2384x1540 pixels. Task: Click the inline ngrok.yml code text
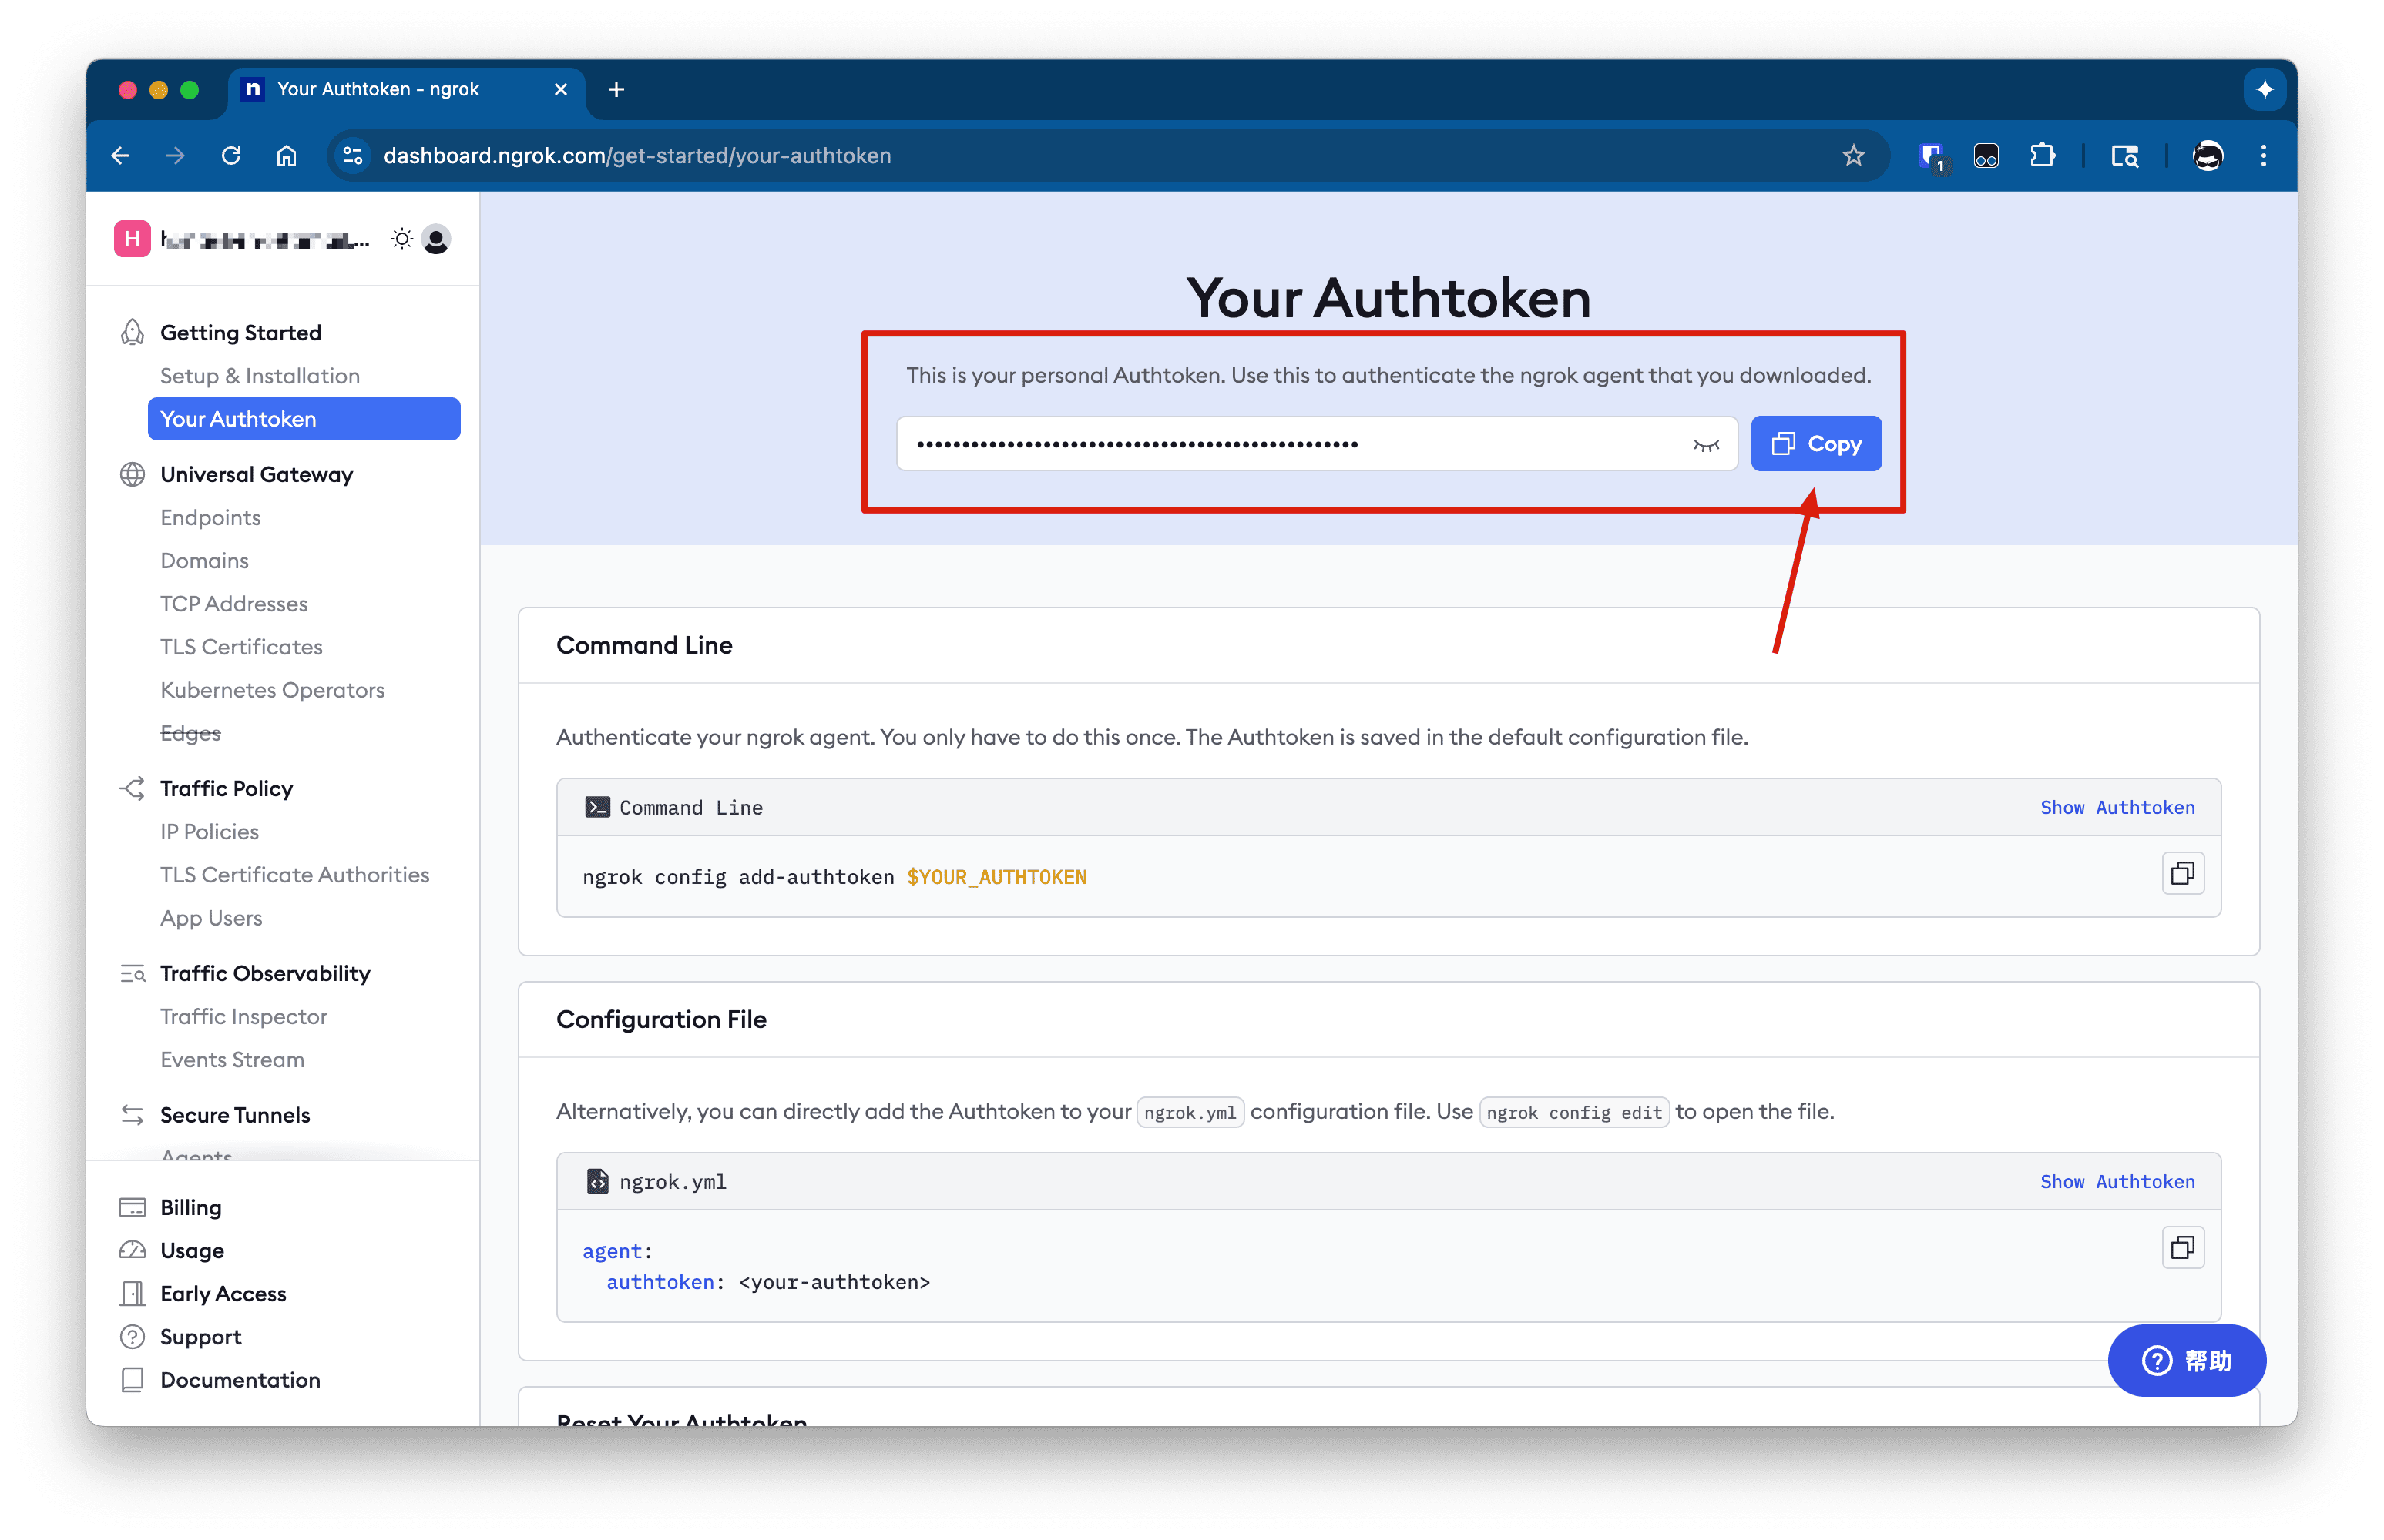[1190, 1113]
